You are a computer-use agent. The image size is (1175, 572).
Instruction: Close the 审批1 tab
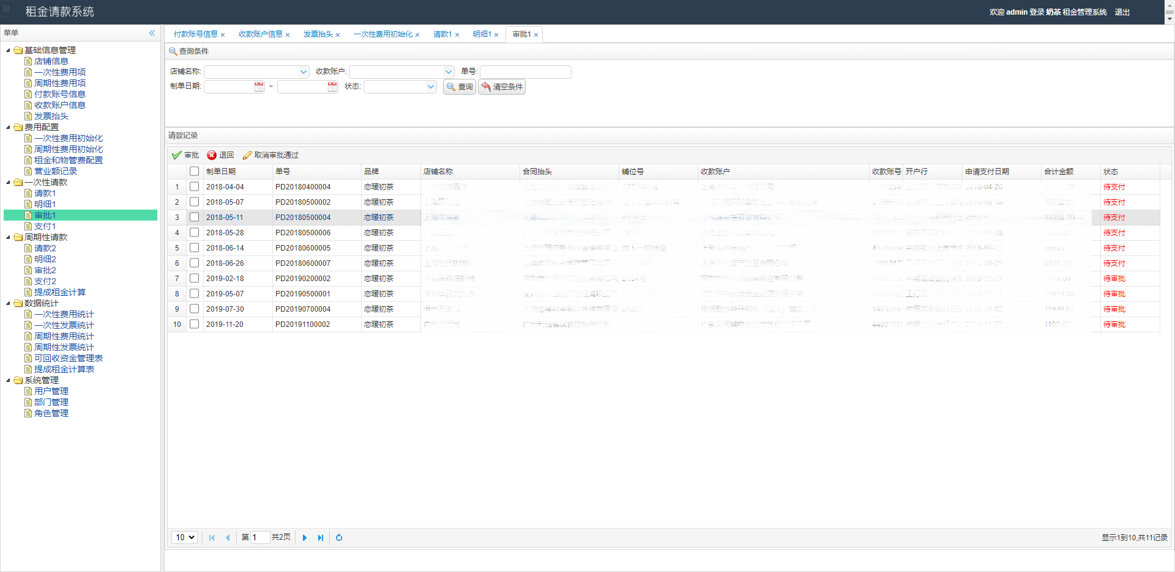[536, 35]
